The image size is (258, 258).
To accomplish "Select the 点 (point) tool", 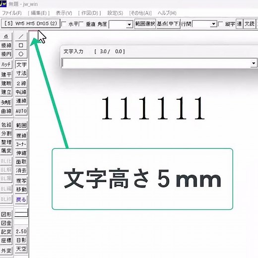I will pyautogui.click(x=6, y=36).
